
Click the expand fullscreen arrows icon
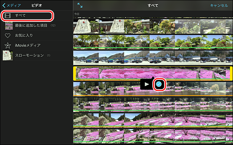coord(80,5)
